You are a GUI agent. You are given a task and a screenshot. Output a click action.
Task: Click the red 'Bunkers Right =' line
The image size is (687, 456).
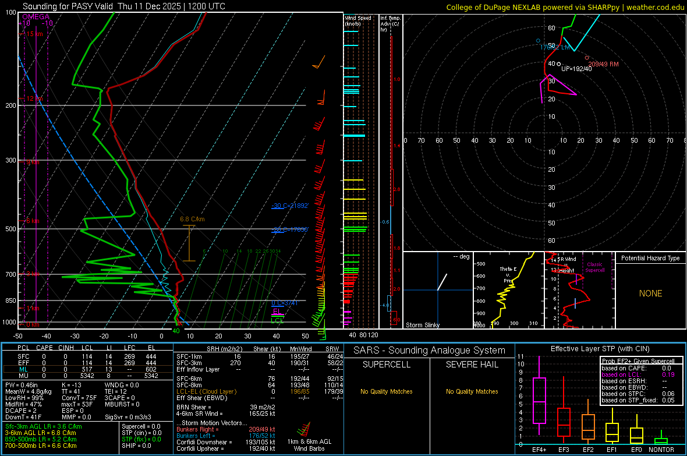(x=226, y=429)
